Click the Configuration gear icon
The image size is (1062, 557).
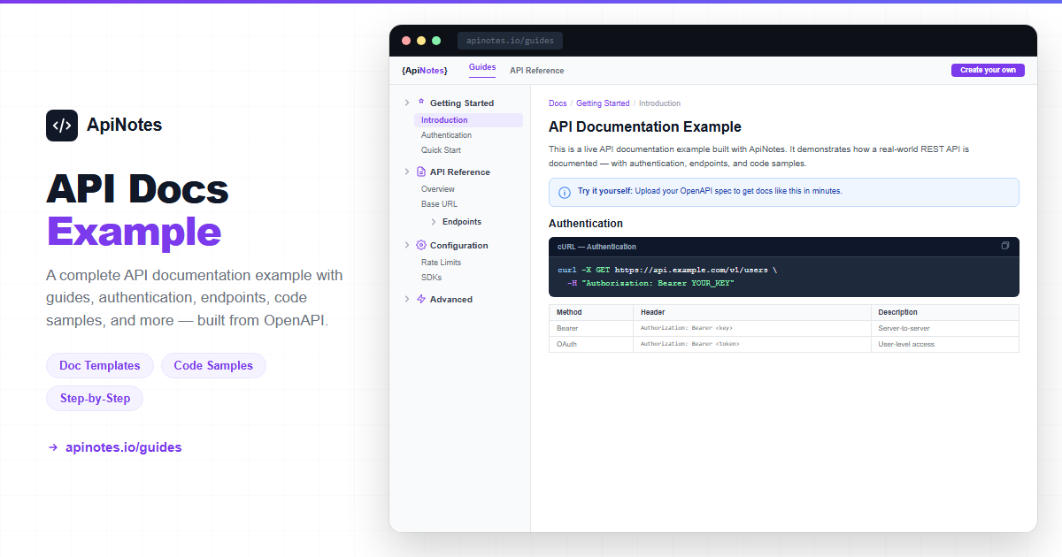(x=421, y=246)
